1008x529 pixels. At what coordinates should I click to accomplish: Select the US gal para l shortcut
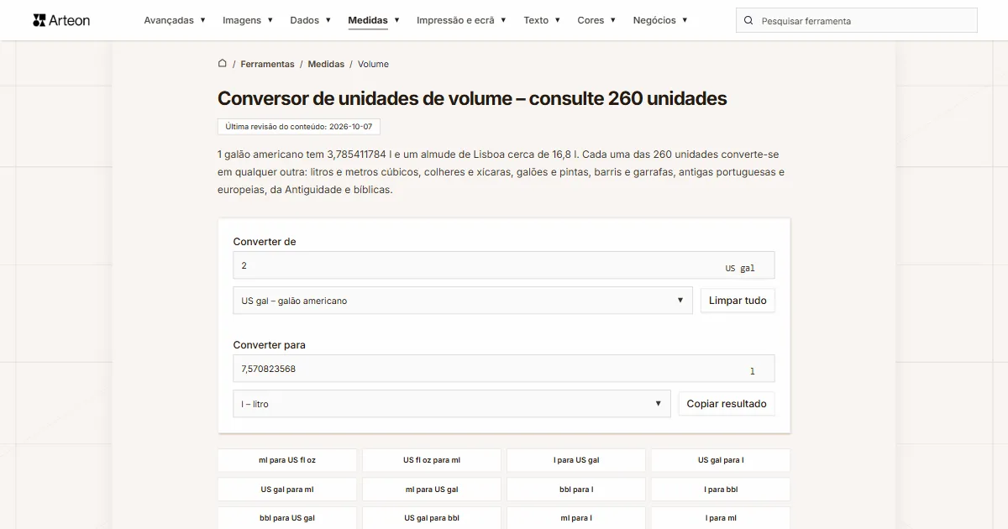point(721,460)
